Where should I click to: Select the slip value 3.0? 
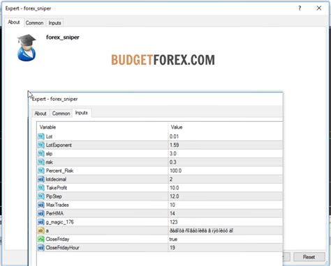tap(173, 154)
